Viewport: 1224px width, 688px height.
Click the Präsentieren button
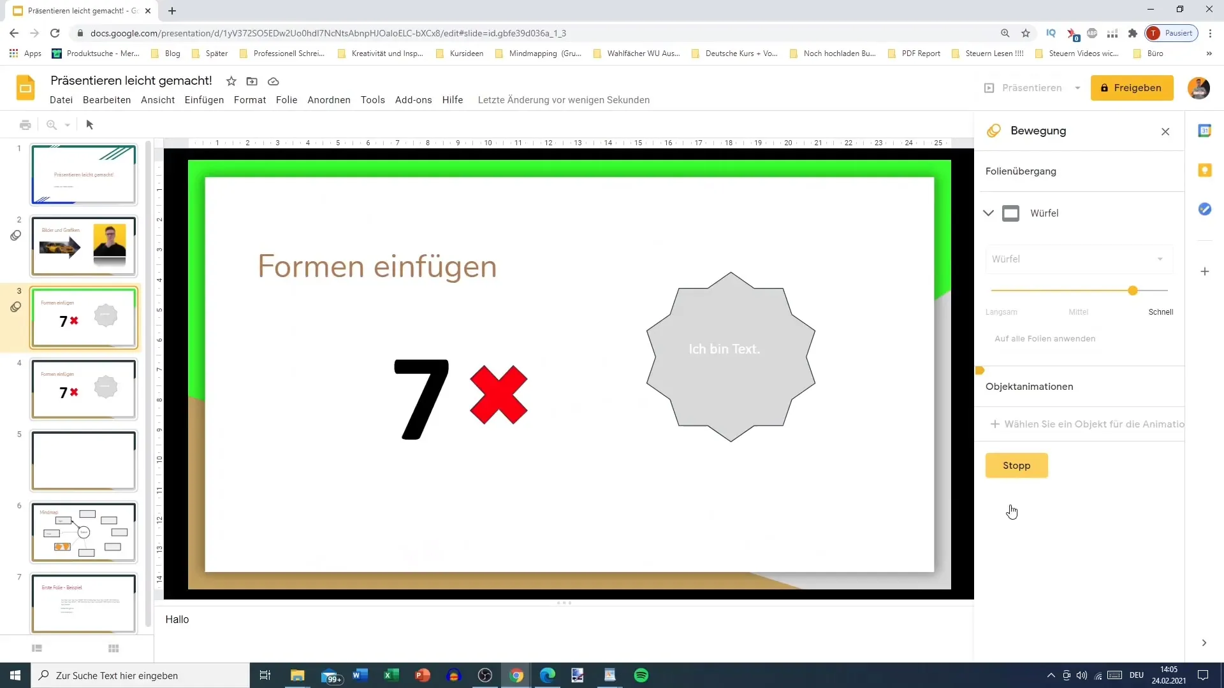(x=1023, y=88)
